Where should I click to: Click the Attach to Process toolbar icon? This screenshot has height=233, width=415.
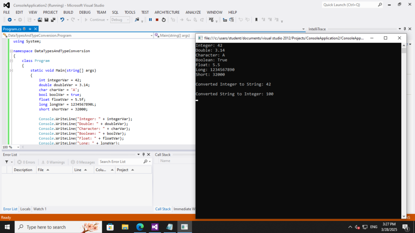[137, 20]
